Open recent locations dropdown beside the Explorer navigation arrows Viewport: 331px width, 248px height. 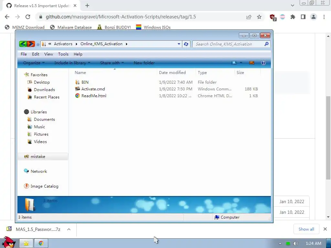[38, 44]
